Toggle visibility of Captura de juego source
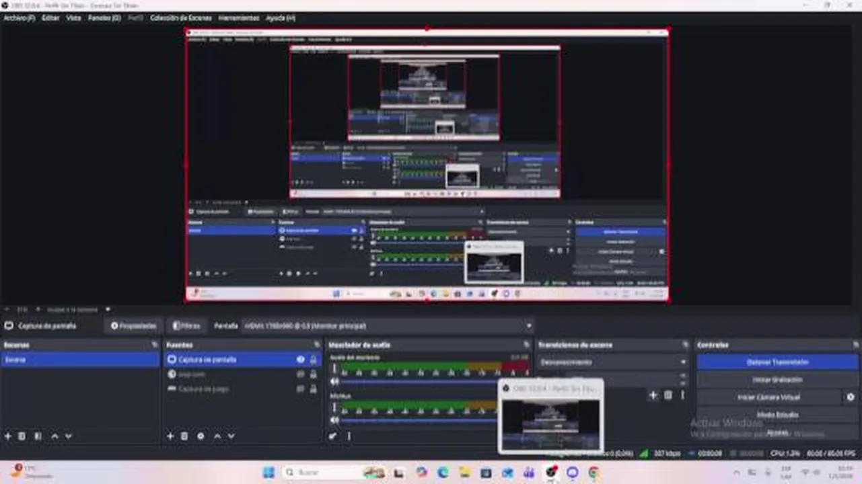This screenshot has width=862, height=484. [301, 389]
